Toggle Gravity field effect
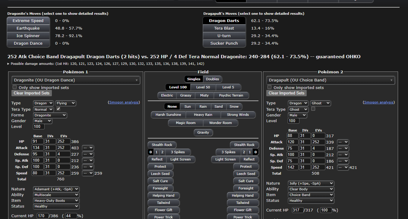Image resolution: width=408 pixels, height=219 pixels. coord(203,132)
